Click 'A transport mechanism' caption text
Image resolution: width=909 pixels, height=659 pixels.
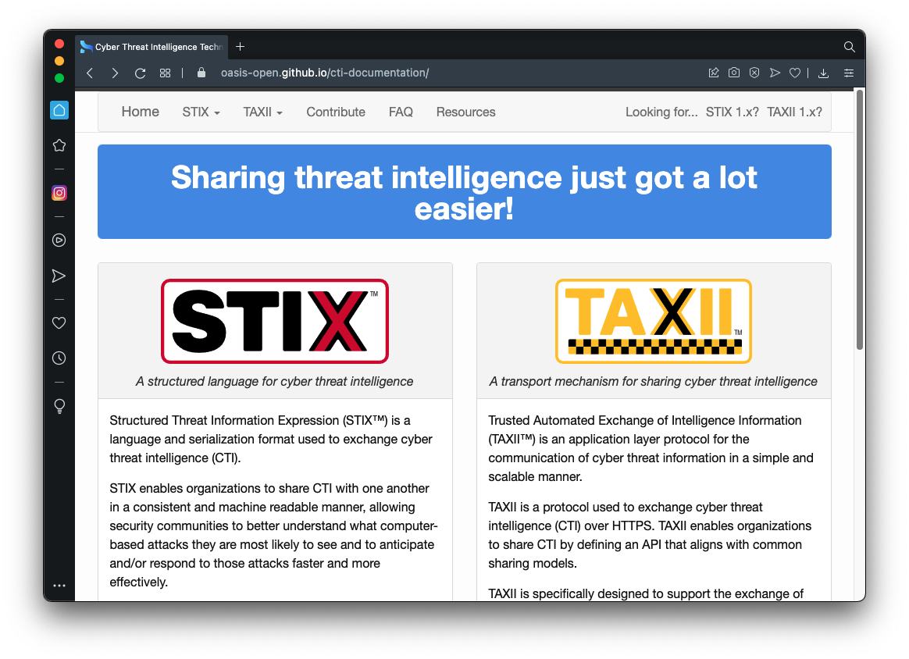(654, 381)
